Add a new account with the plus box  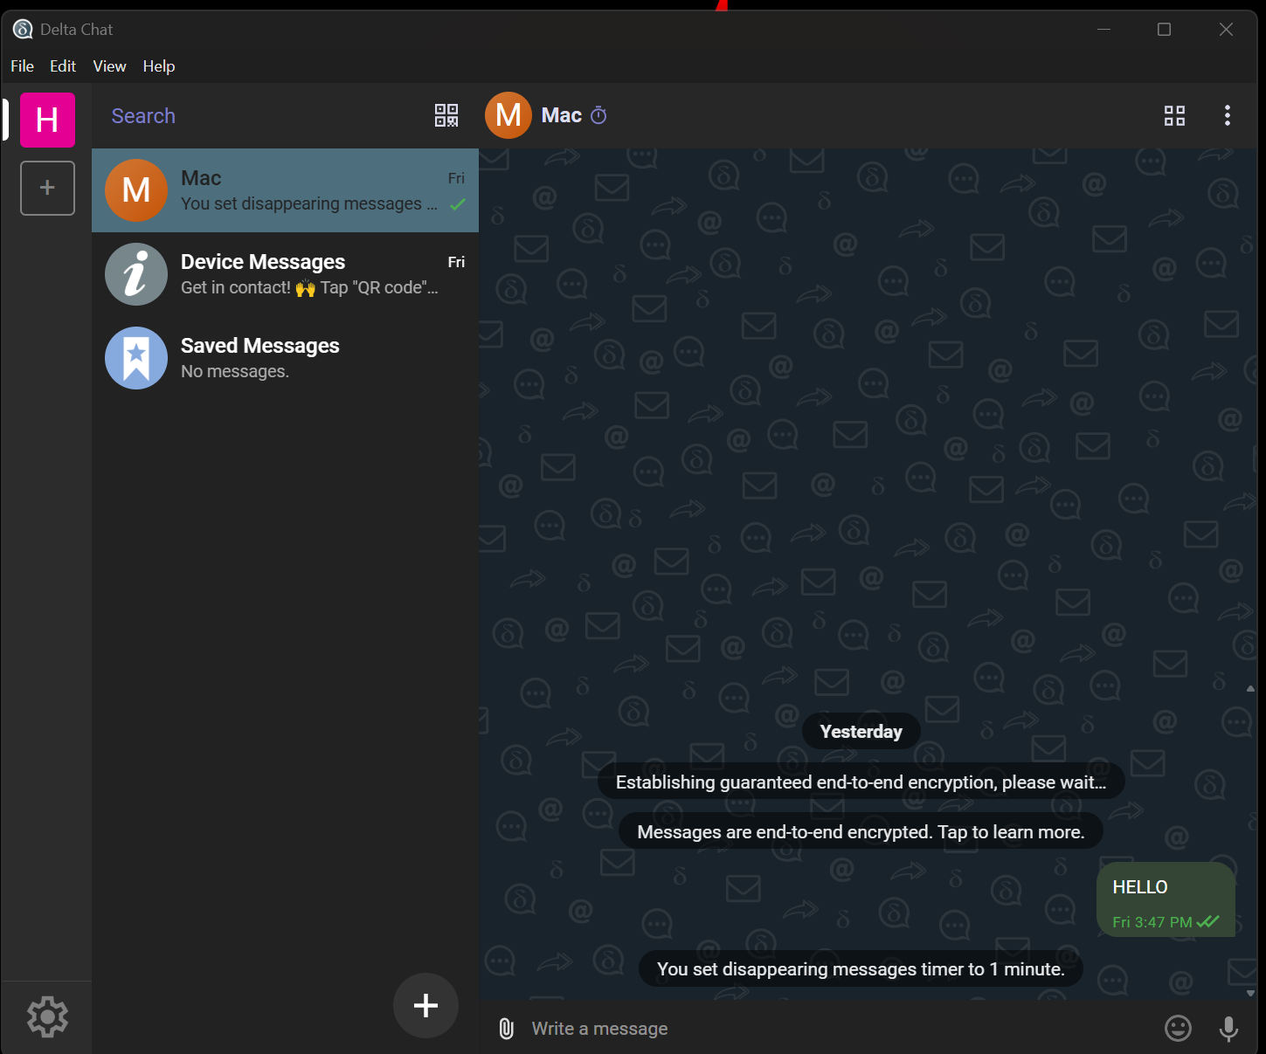47,188
